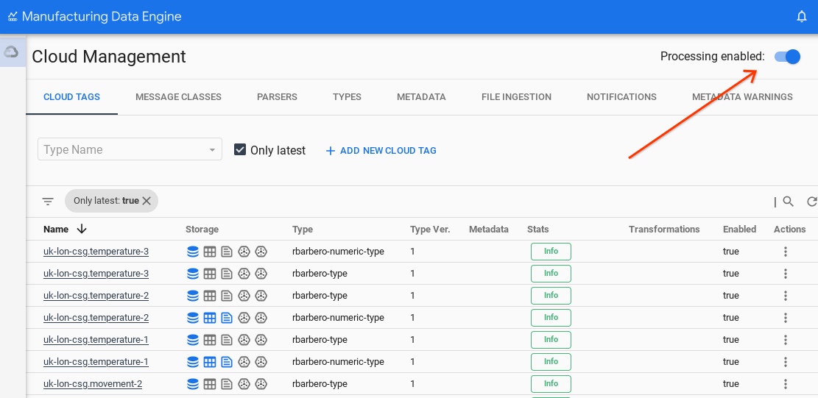The width and height of the screenshot is (818, 398).
Task: Open the Actions three-dot menu in first row
Action: coord(786,252)
